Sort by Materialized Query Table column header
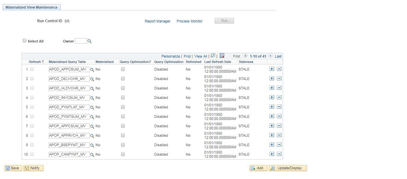 click(x=67, y=62)
